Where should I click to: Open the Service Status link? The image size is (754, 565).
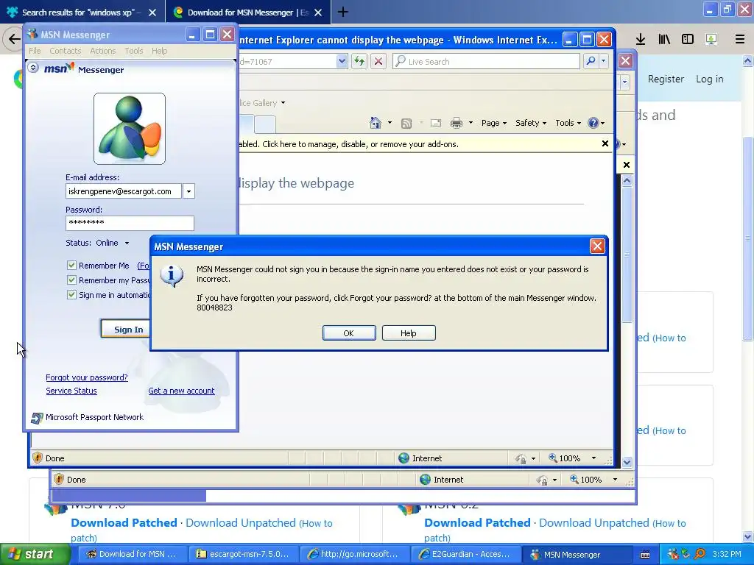click(x=71, y=391)
